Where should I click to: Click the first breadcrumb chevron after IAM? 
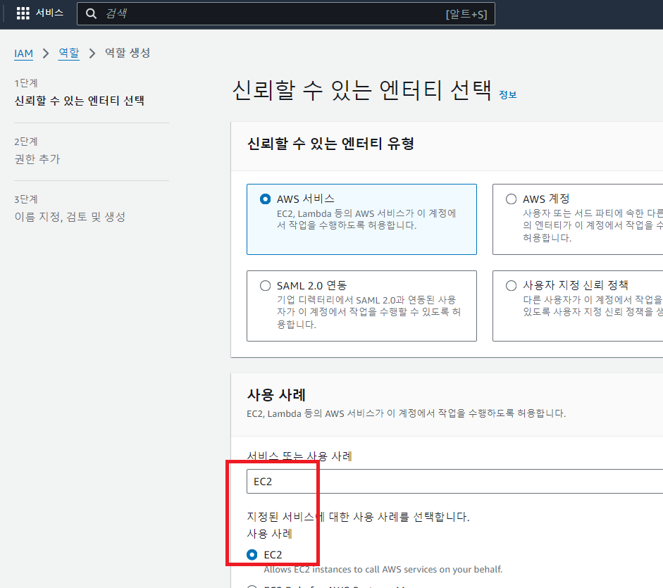tap(46, 54)
